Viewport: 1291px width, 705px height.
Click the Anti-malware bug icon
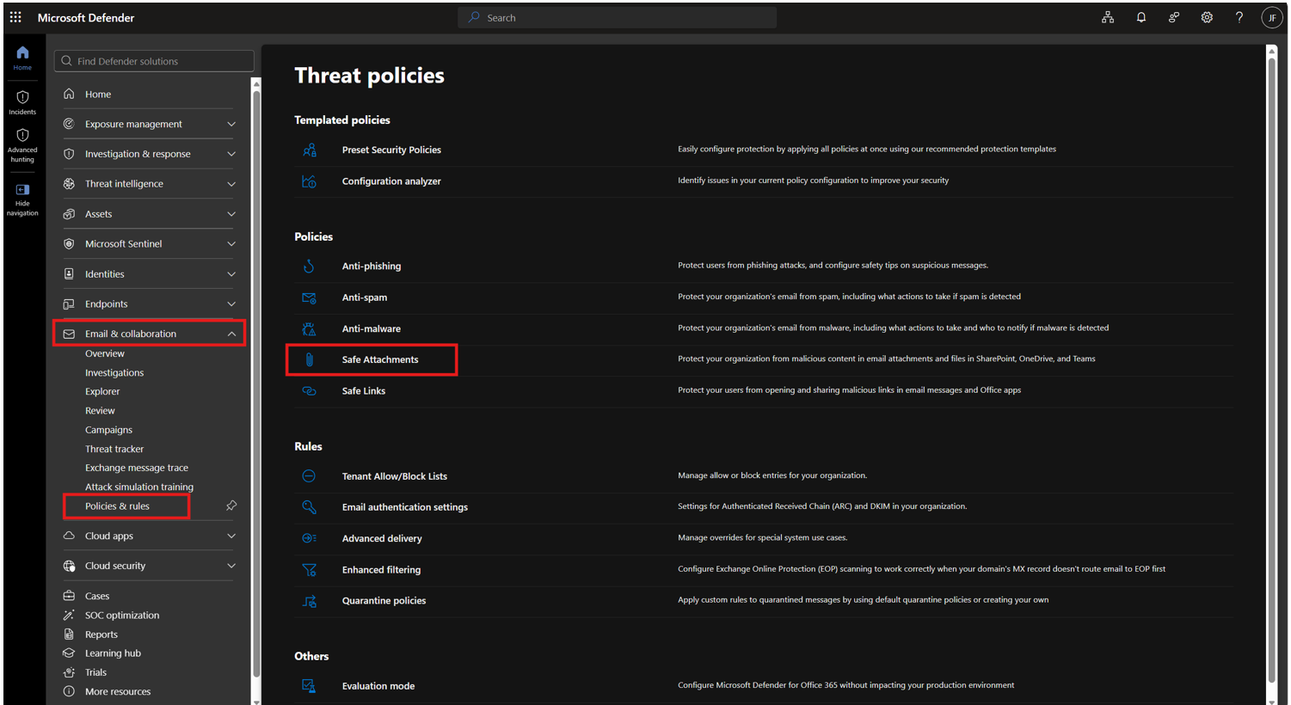[x=310, y=328]
